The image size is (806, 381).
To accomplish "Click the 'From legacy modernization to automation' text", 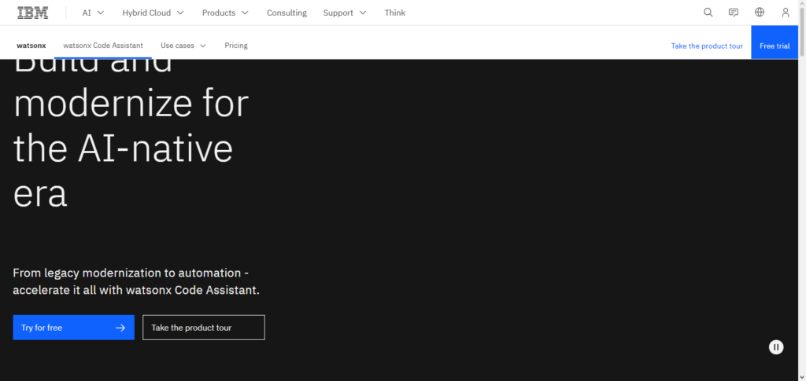I will tap(131, 273).
